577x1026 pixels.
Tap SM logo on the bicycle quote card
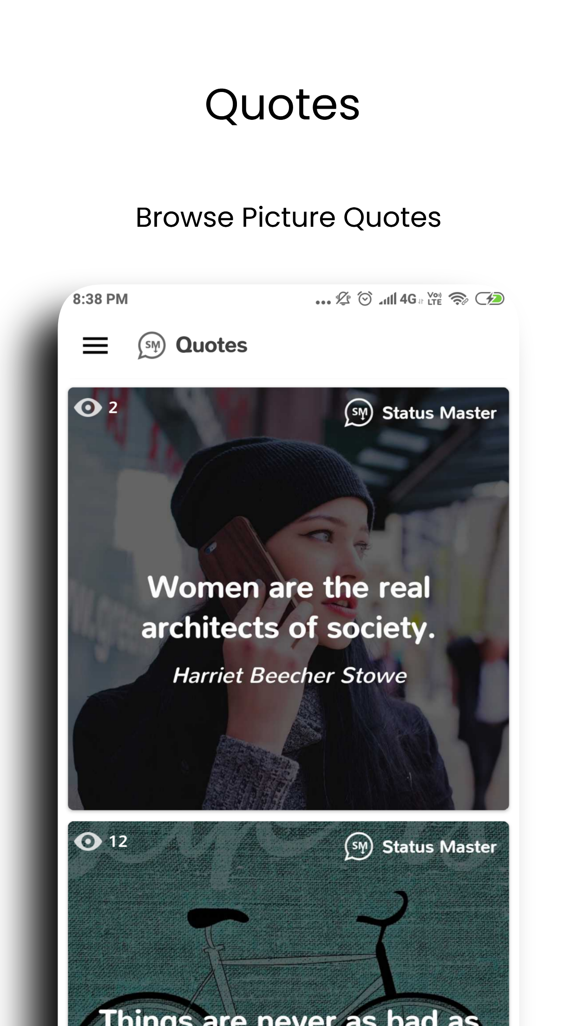(x=359, y=847)
